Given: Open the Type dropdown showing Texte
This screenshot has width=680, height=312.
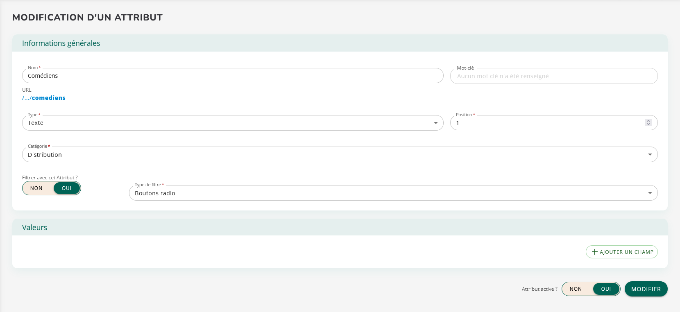Looking at the screenshot, I should point(229,123).
